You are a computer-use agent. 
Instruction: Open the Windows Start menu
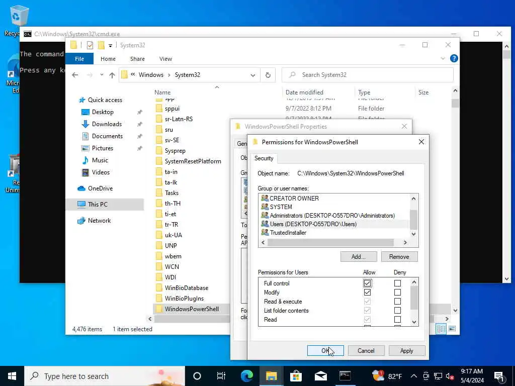[12, 376]
